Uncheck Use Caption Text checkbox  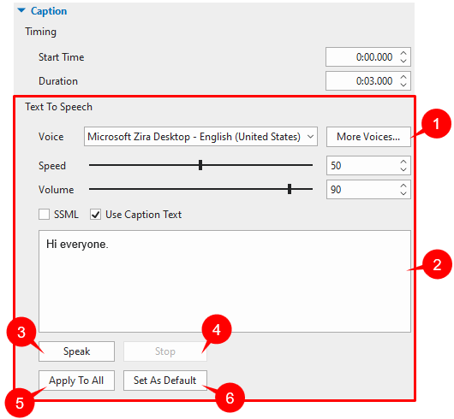point(95,215)
